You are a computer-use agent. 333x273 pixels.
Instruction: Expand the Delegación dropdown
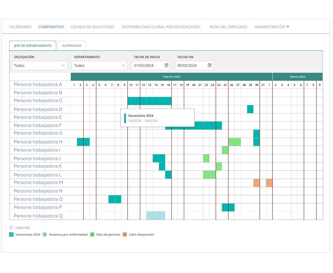click(40, 66)
